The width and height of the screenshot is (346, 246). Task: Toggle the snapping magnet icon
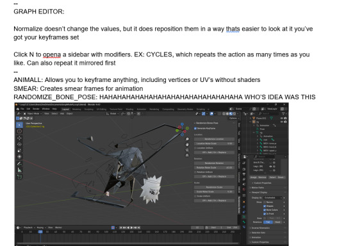[132, 113]
